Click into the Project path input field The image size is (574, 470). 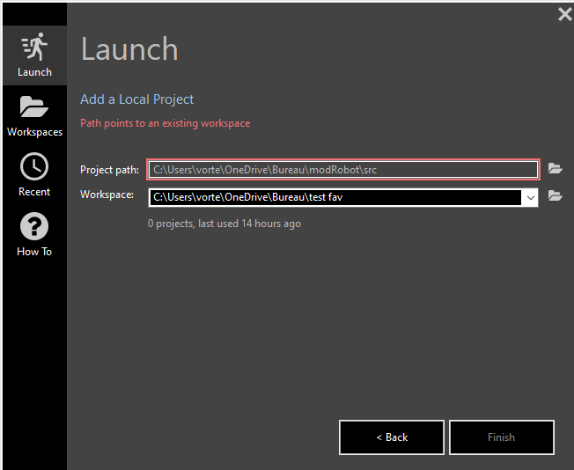pyautogui.click(x=343, y=169)
